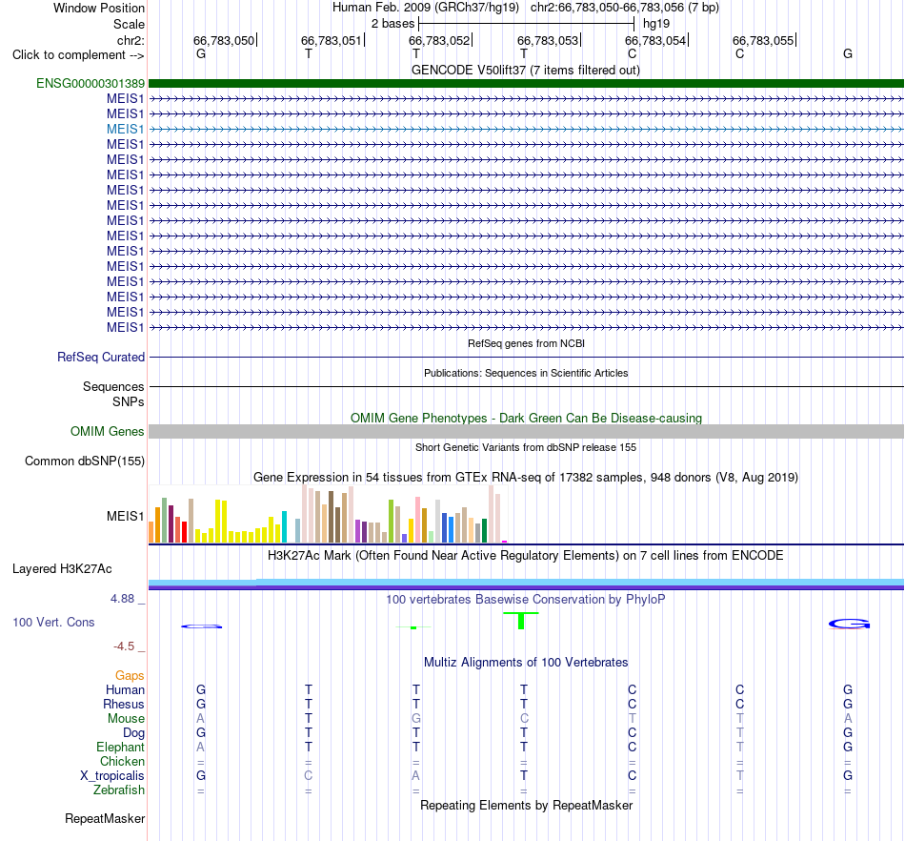This screenshot has height=841, width=905.
Task: Click the GTEx MEIS1 expression label
Action: [x=125, y=516]
